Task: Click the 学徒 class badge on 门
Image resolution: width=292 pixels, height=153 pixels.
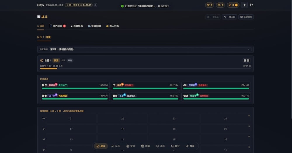Action: click(x=119, y=85)
